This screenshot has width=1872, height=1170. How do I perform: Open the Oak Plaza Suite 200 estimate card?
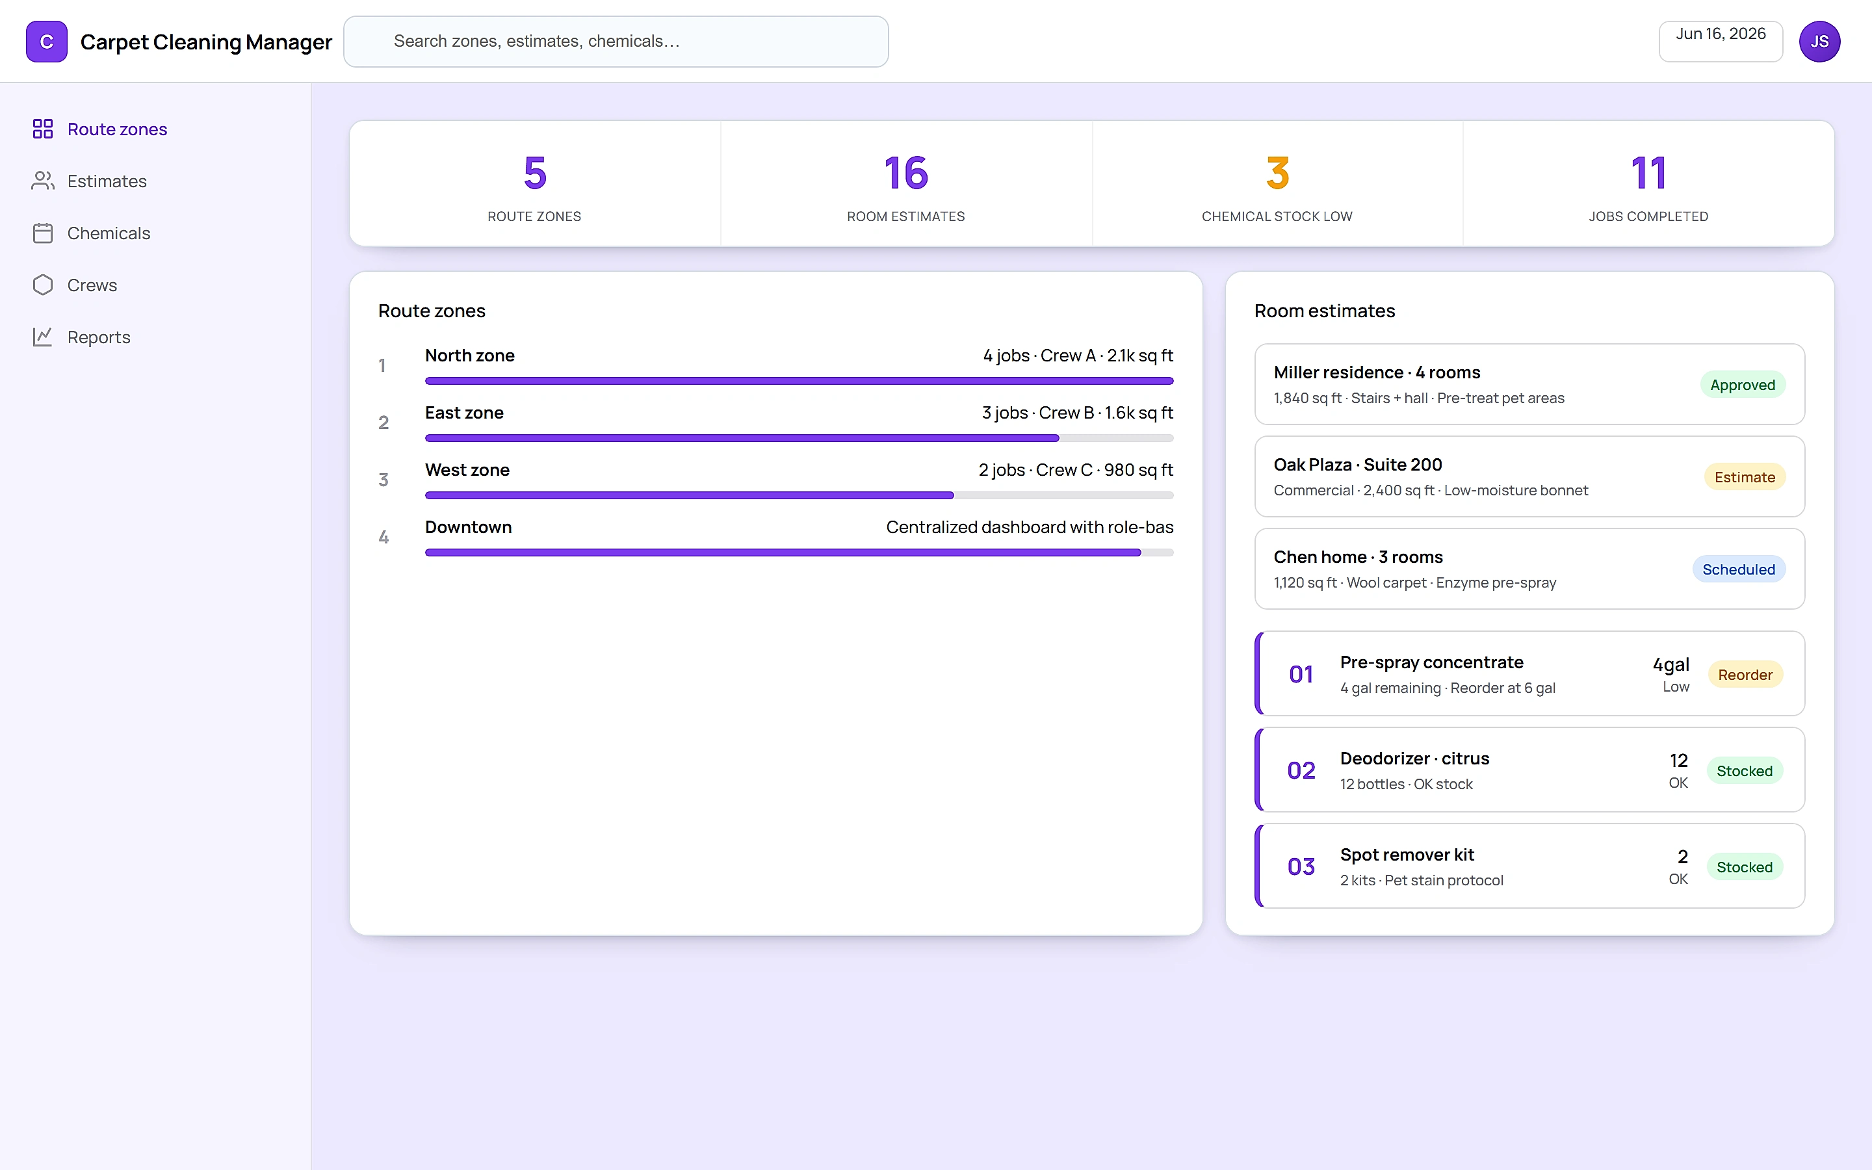[1529, 476]
